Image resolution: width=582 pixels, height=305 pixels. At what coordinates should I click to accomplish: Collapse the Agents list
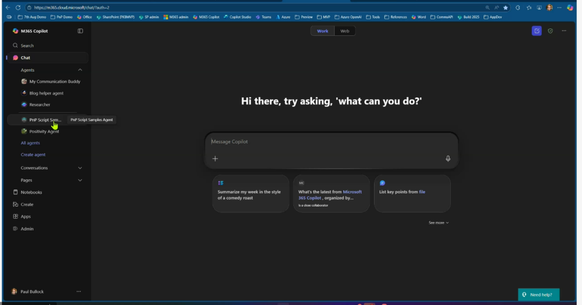pos(80,70)
